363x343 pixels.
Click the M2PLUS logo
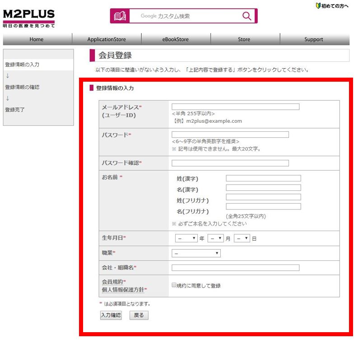coord(29,19)
